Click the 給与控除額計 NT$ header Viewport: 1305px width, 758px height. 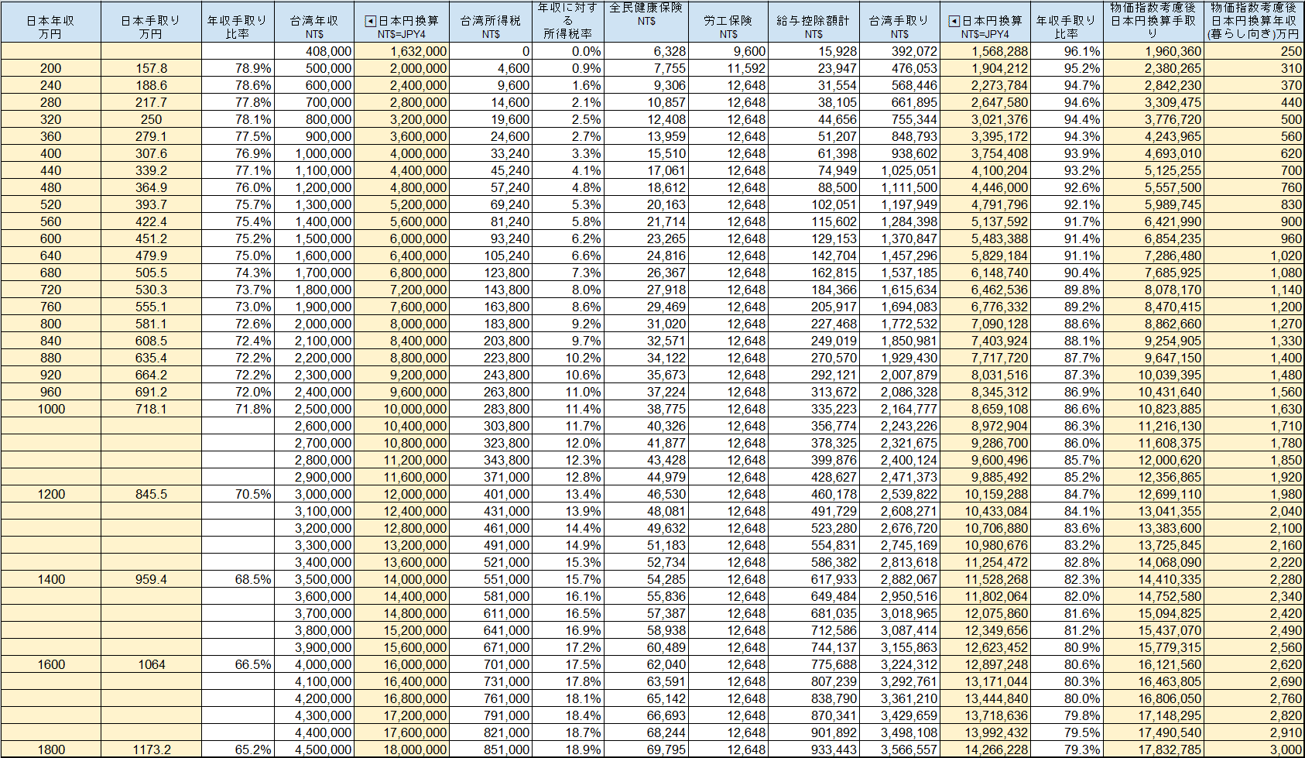click(813, 22)
